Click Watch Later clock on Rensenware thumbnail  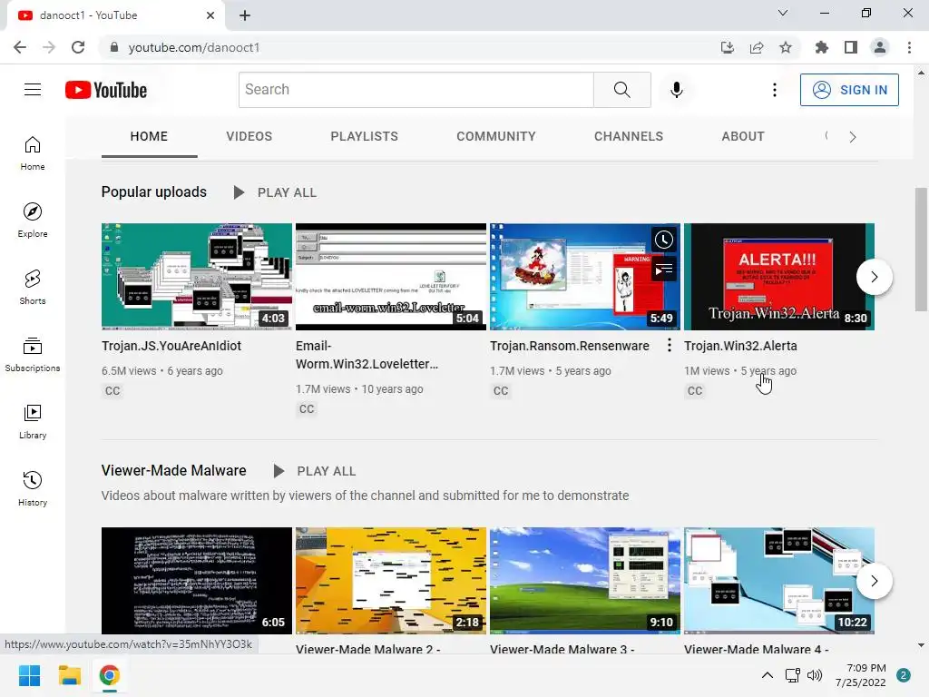663,240
